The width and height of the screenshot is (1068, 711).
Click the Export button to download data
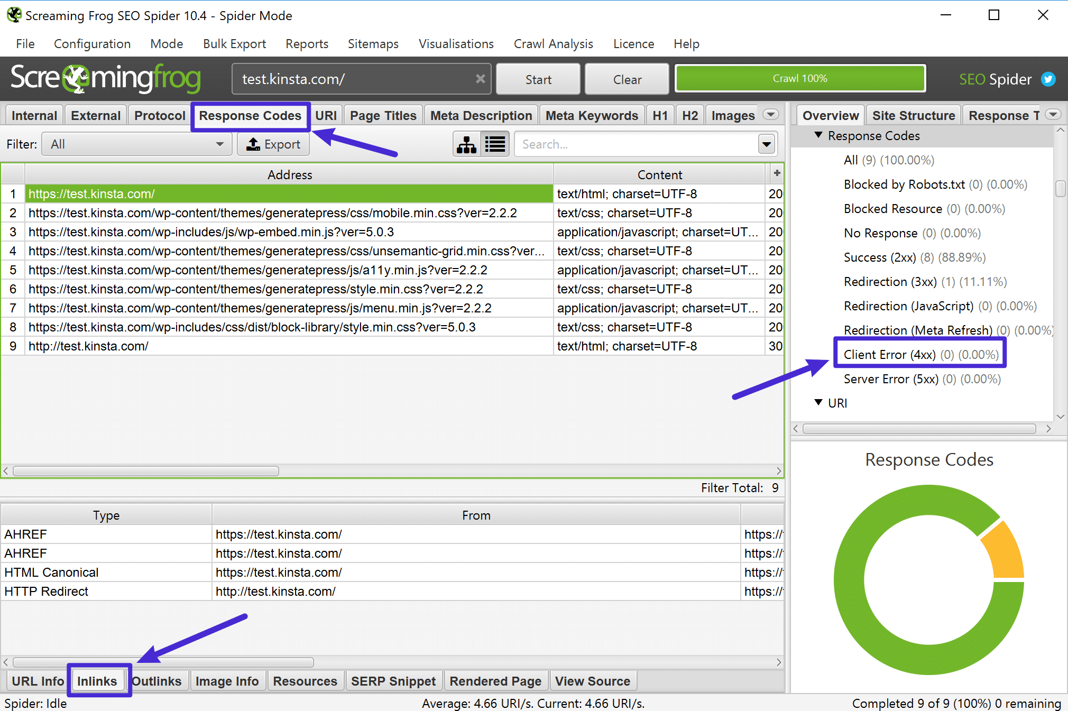point(273,144)
